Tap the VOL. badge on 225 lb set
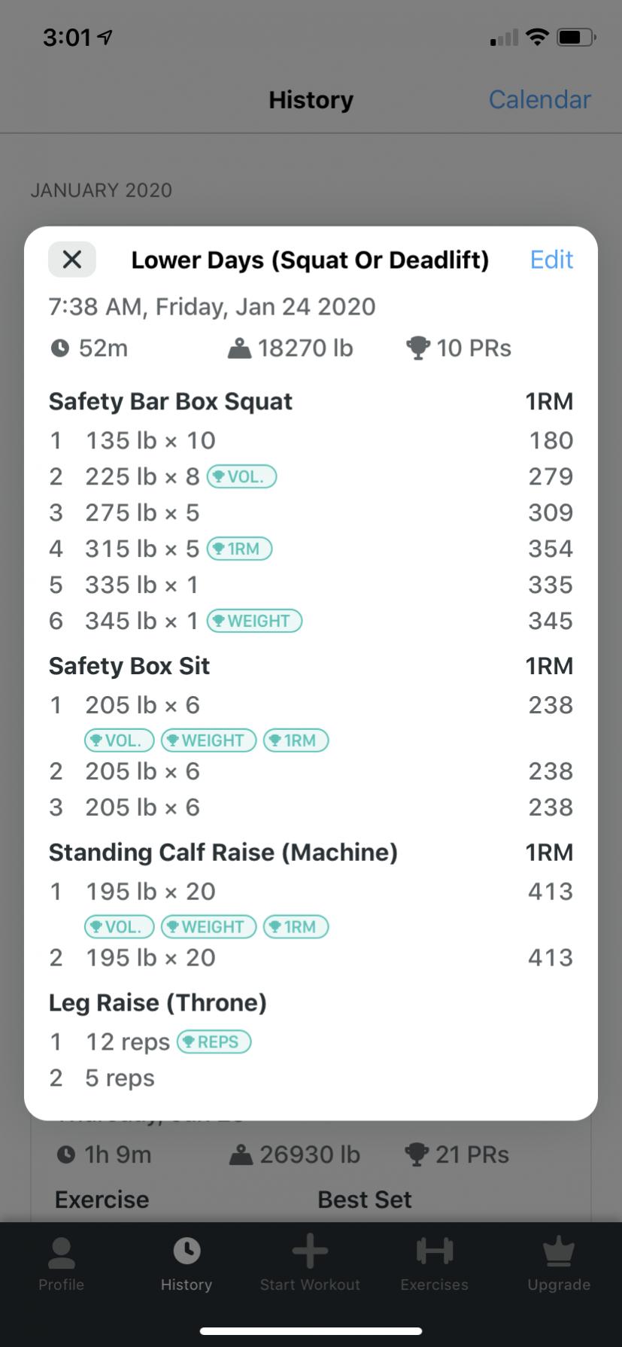 241,477
